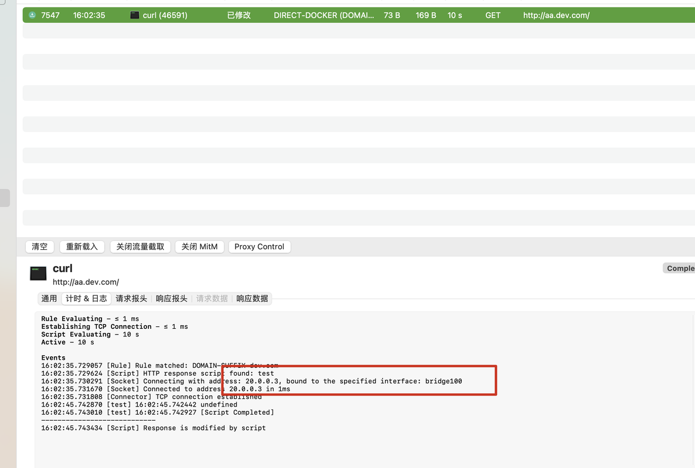Switch to the 计时 & 日志 tab
Viewport: 695px width, 468px height.
(x=86, y=298)
